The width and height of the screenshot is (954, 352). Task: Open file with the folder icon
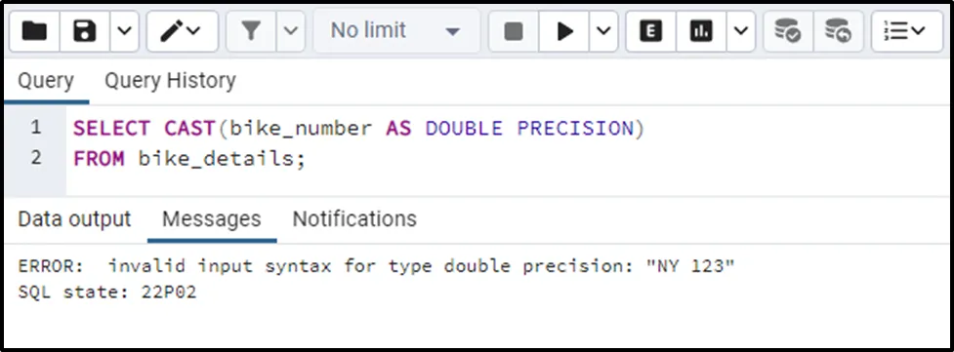pyautogui.click(x=34, y=30)
